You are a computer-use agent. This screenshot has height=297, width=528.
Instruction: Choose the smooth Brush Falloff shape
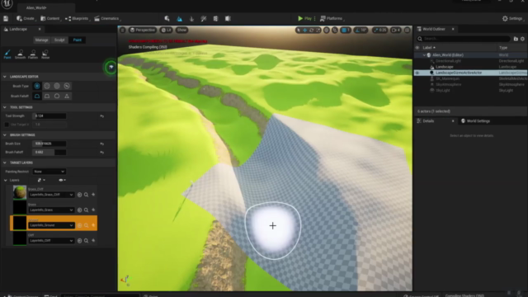pos(37,96)
